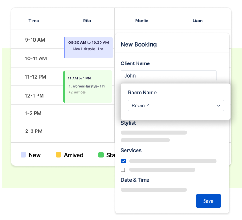242x220 pixels.
Task: Click Rita's empty 2-3 PM slot
Action: [88, 133]
